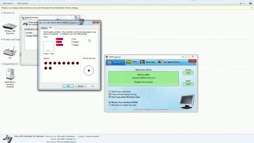
Task: Click the Z Axis red bar
Action: (x=60, y=39)
